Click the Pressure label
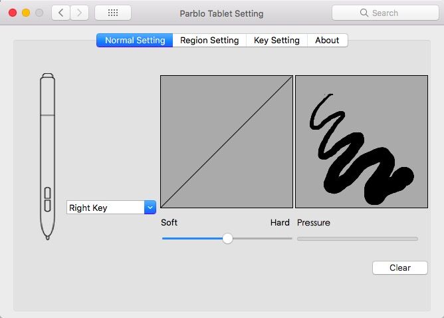444x318 pixels. (314, 222)
